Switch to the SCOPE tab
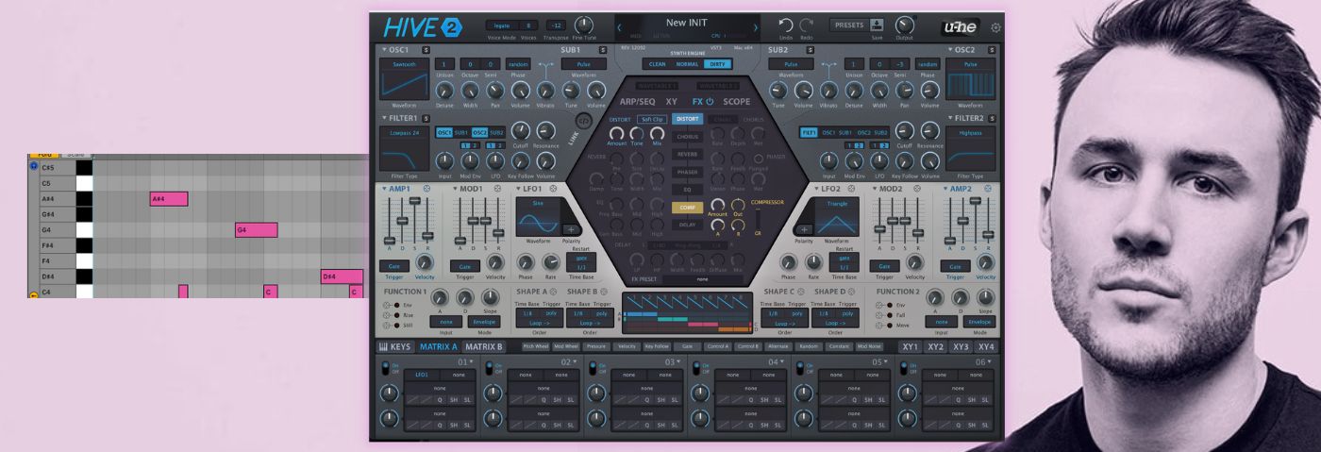The height and width of the screenshot is (452, 1321). (737, 102)
